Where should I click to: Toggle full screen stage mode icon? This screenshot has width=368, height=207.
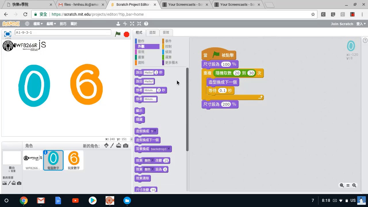pyautogui.click(x=7, y=34)
